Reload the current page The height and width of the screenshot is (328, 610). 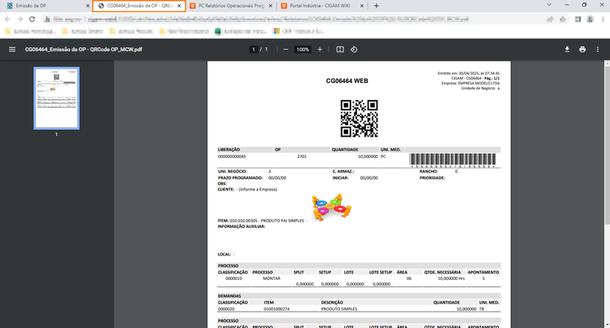[33, 19]
